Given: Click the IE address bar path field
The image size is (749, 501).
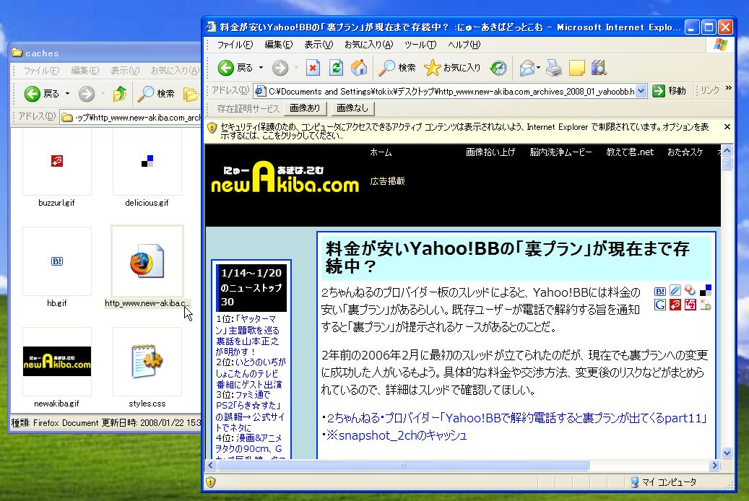Looking at the screenshot, I should pos(451,91).
